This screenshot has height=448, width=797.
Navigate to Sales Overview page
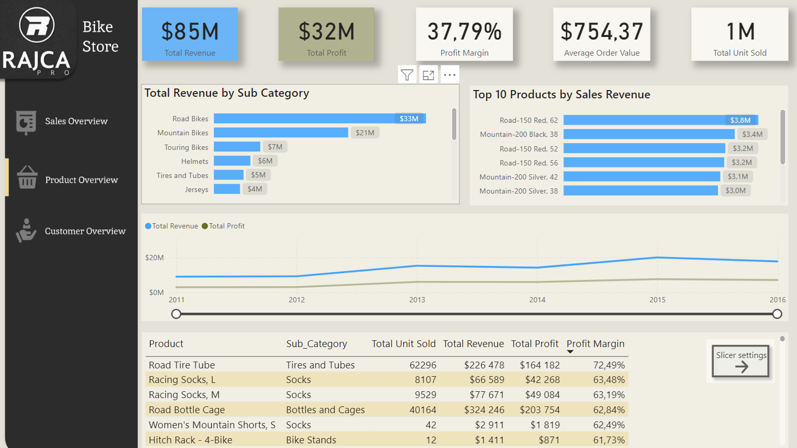coord(76,121)
